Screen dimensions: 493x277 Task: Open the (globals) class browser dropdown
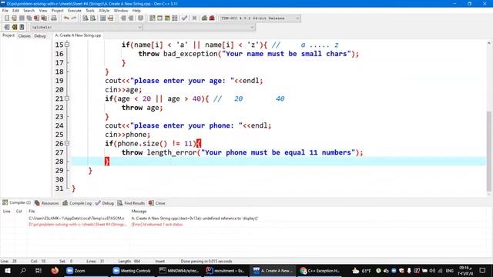86,28
